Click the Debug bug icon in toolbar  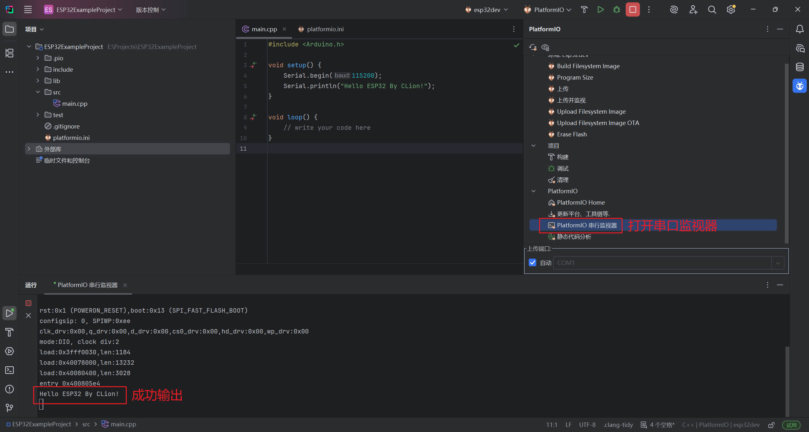click(x=616, y=10)
